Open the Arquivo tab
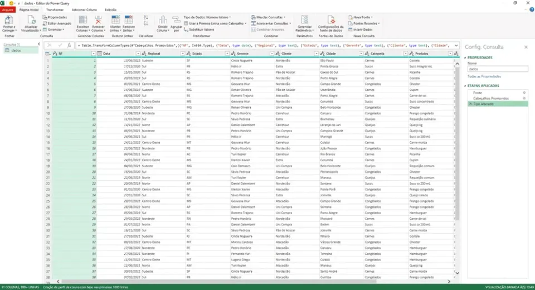Screen dimensions: 535x290 pos(7,10)
